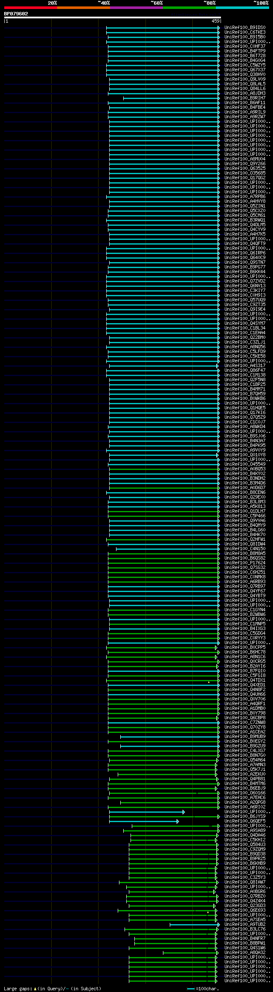Open hit UniRef100_C6TKE3
Viewport: 273px width, 992px height.
[x=245, y=32]
